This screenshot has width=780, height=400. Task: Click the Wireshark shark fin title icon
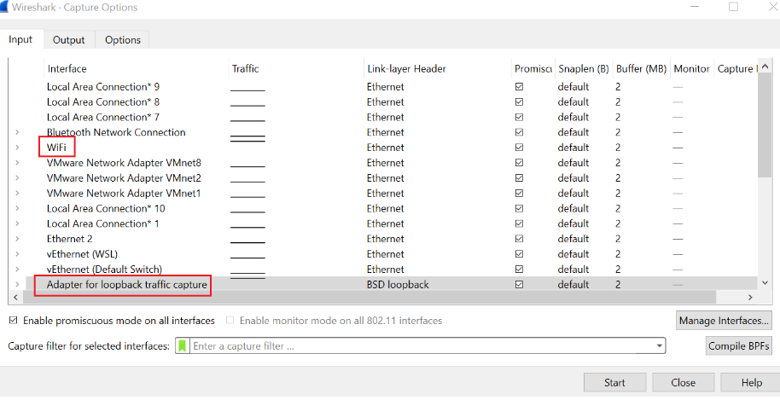tap(6, 7)
